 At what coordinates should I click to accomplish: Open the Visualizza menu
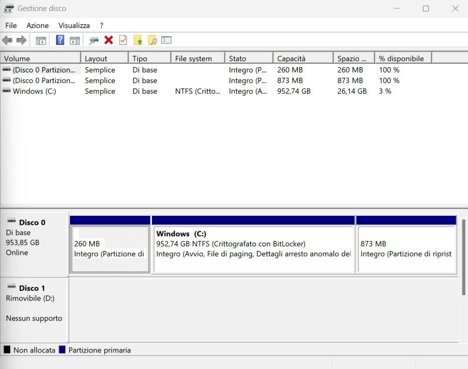pos(74,26)
